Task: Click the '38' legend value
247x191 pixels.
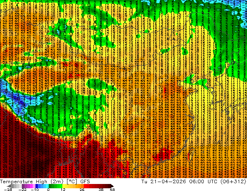Action: [x=101, y=189]
